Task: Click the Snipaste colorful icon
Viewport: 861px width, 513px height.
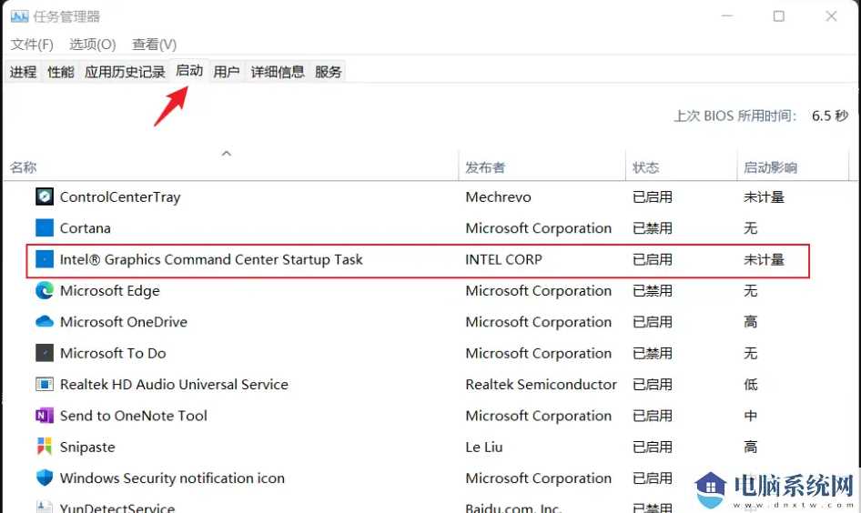Action: point(45,447)
